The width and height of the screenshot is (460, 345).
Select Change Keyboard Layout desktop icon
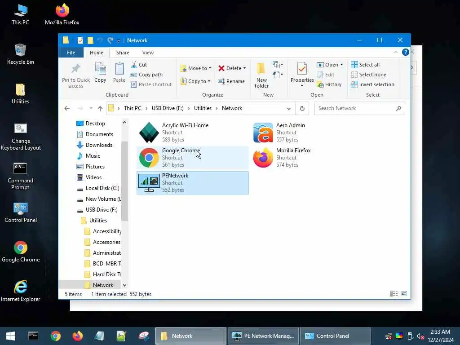(x=21, y=137)
